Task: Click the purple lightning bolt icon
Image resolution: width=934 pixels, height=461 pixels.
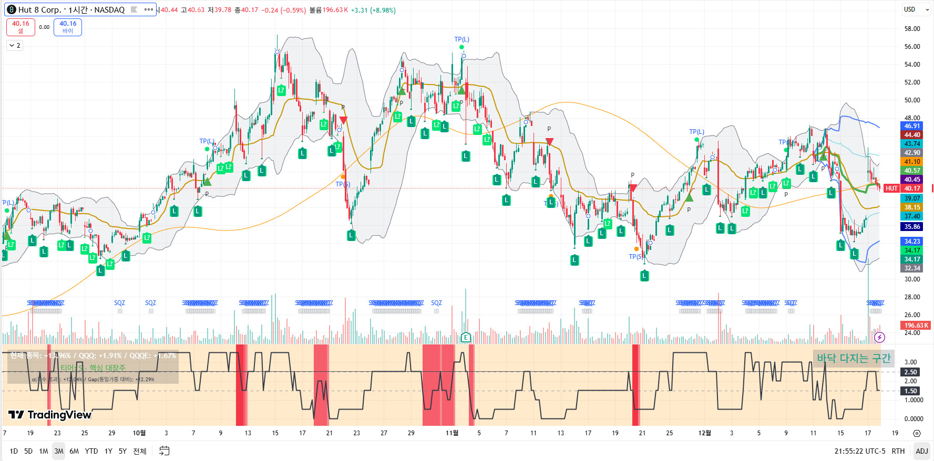Action: (x=879, y=337)
